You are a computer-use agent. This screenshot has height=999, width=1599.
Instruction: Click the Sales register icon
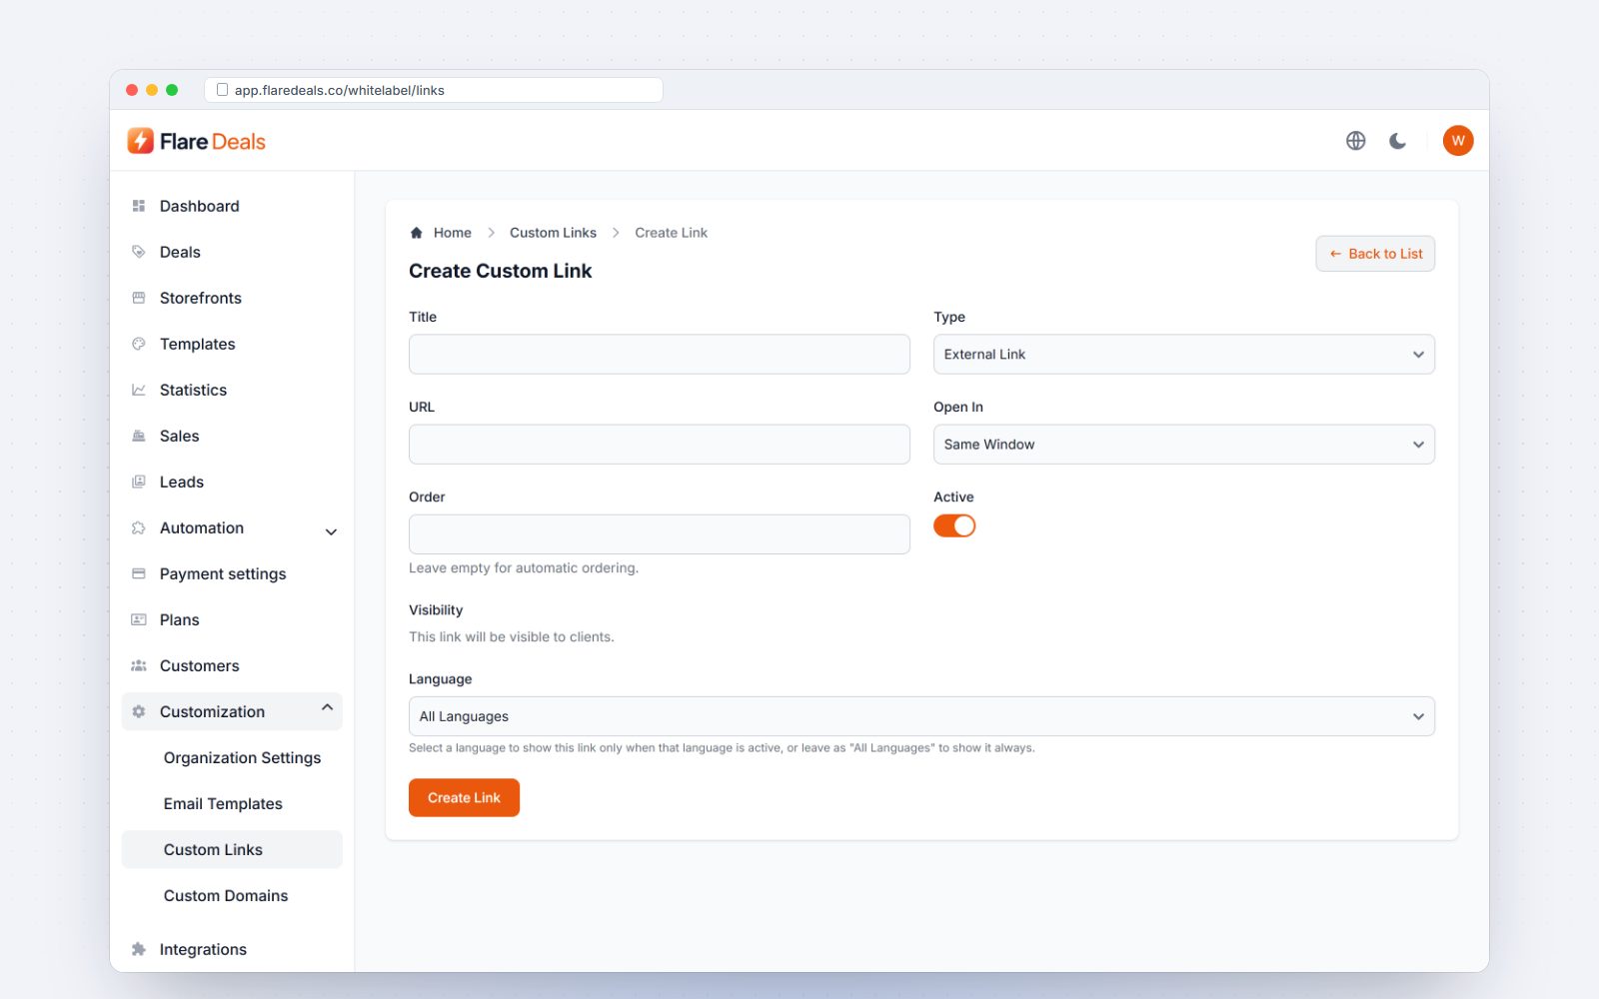[x=139, y=436]
